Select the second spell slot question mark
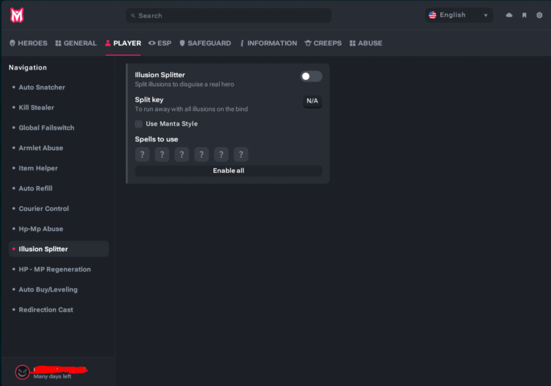This screenshot has height=386, width=551. (x=162, y=154)
